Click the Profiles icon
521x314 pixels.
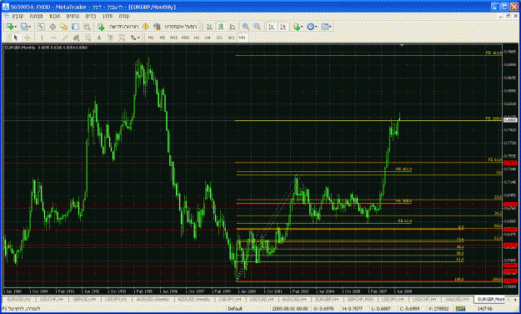[24, 27]
